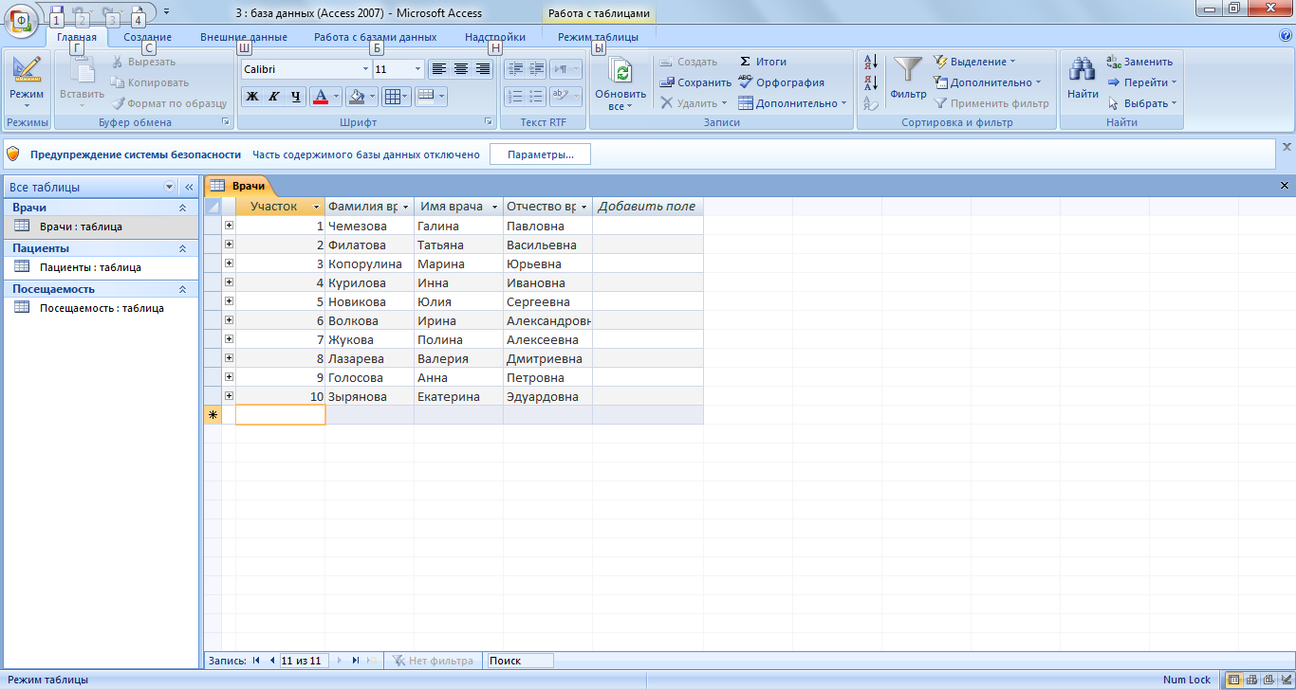Click the Spelling check icon

point(746,82)
